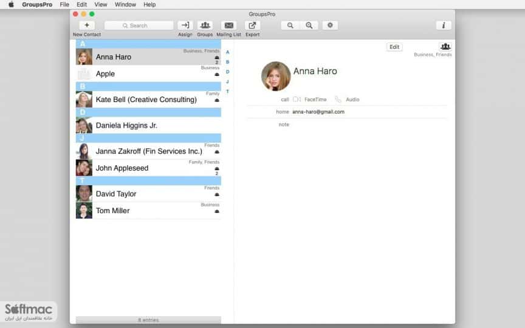Screen dimensions: 525x328
Task: Select Kate Bell (Creative Consulting) contact
Action: pos(148,100)
